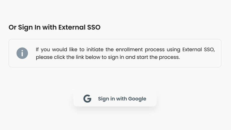This screenshot has height=130, width=231.
Task: Click "Or Sign In" at the heading start
Action: click(25, 27)
